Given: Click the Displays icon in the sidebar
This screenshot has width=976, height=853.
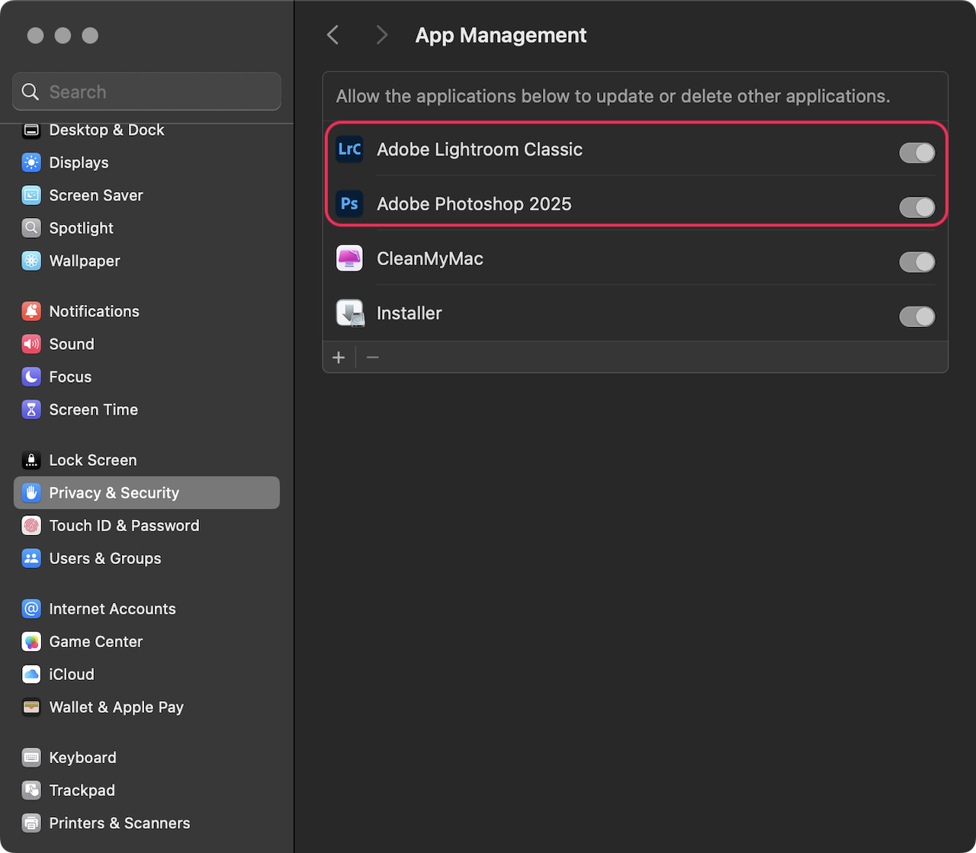Looking at the screenshot, I should [30, 162].
